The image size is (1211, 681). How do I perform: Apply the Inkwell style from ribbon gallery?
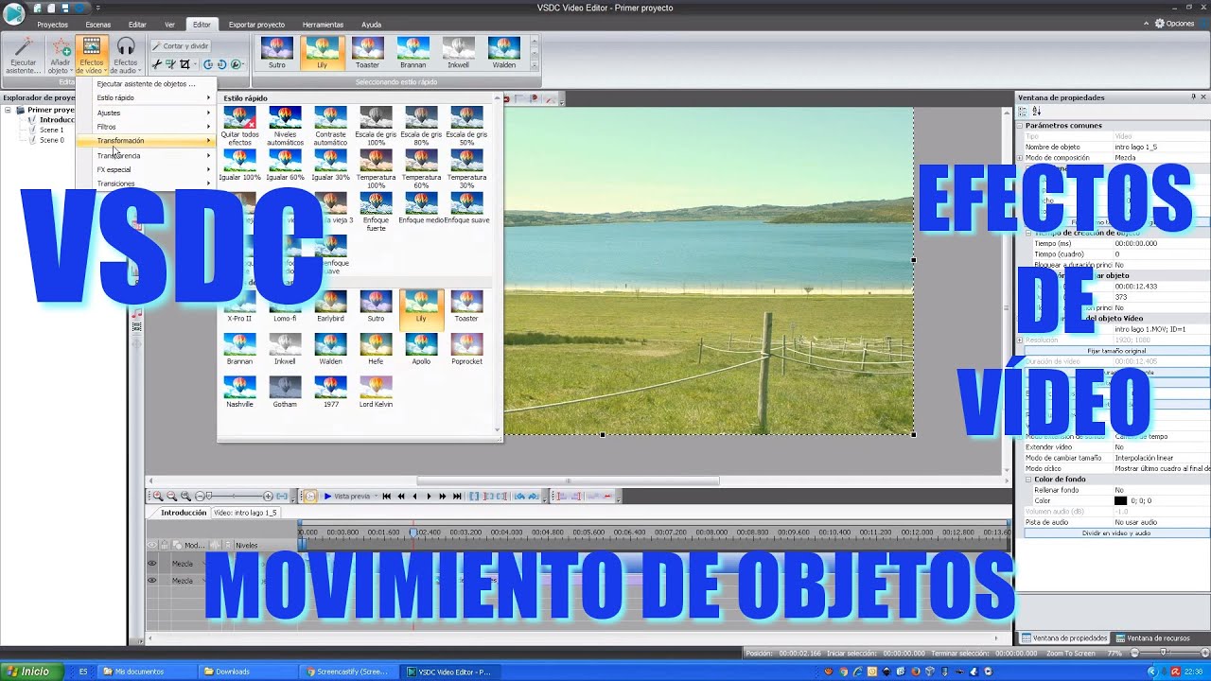[458, 52]
